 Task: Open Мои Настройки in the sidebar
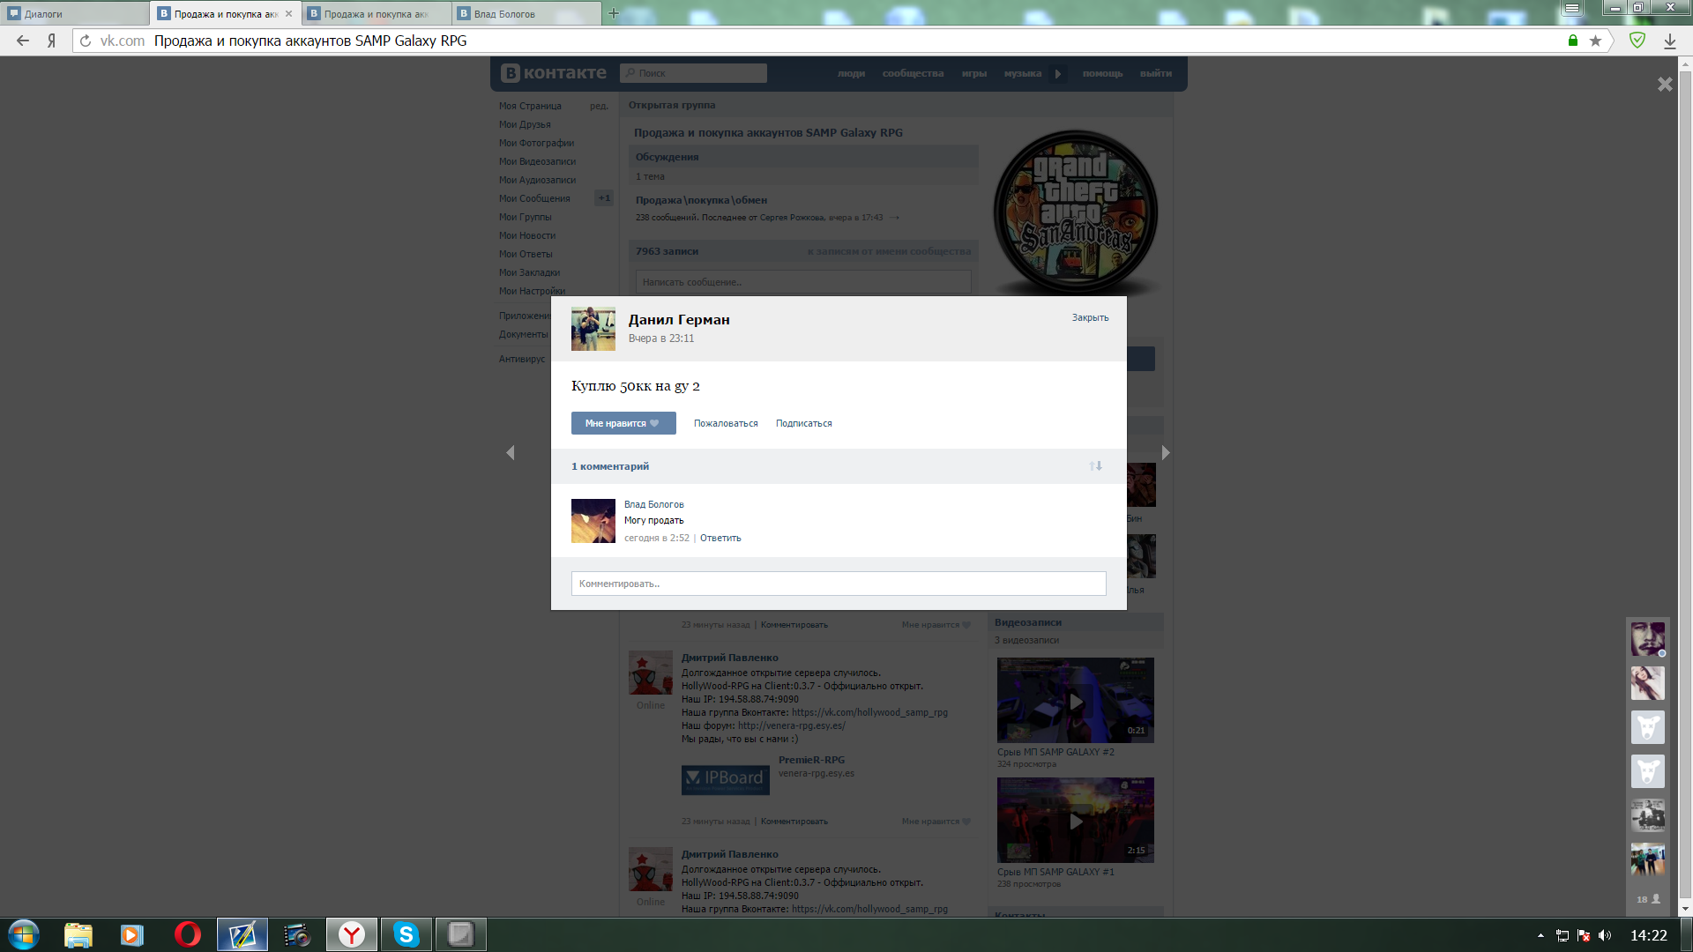[x=533, y=291]
